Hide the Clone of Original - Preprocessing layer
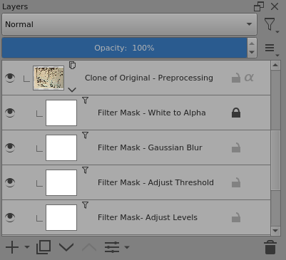 [10, 78]
